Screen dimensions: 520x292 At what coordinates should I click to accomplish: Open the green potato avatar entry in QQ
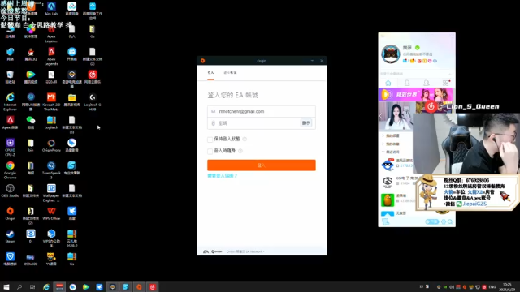coord(388,200)
